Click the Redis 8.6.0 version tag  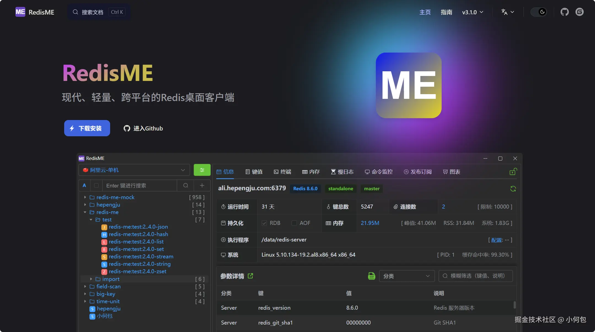coord(305,189)
